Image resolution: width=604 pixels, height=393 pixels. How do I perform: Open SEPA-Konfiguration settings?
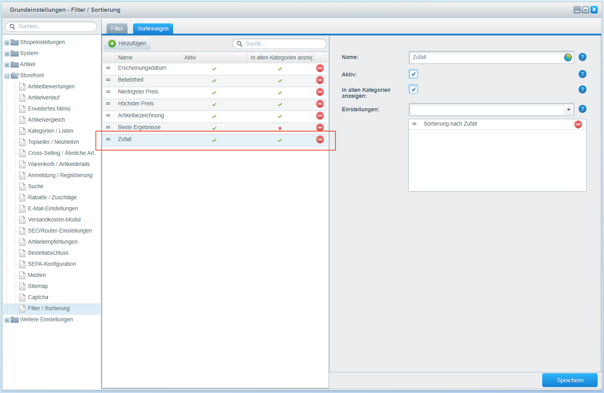pos(52,264)
